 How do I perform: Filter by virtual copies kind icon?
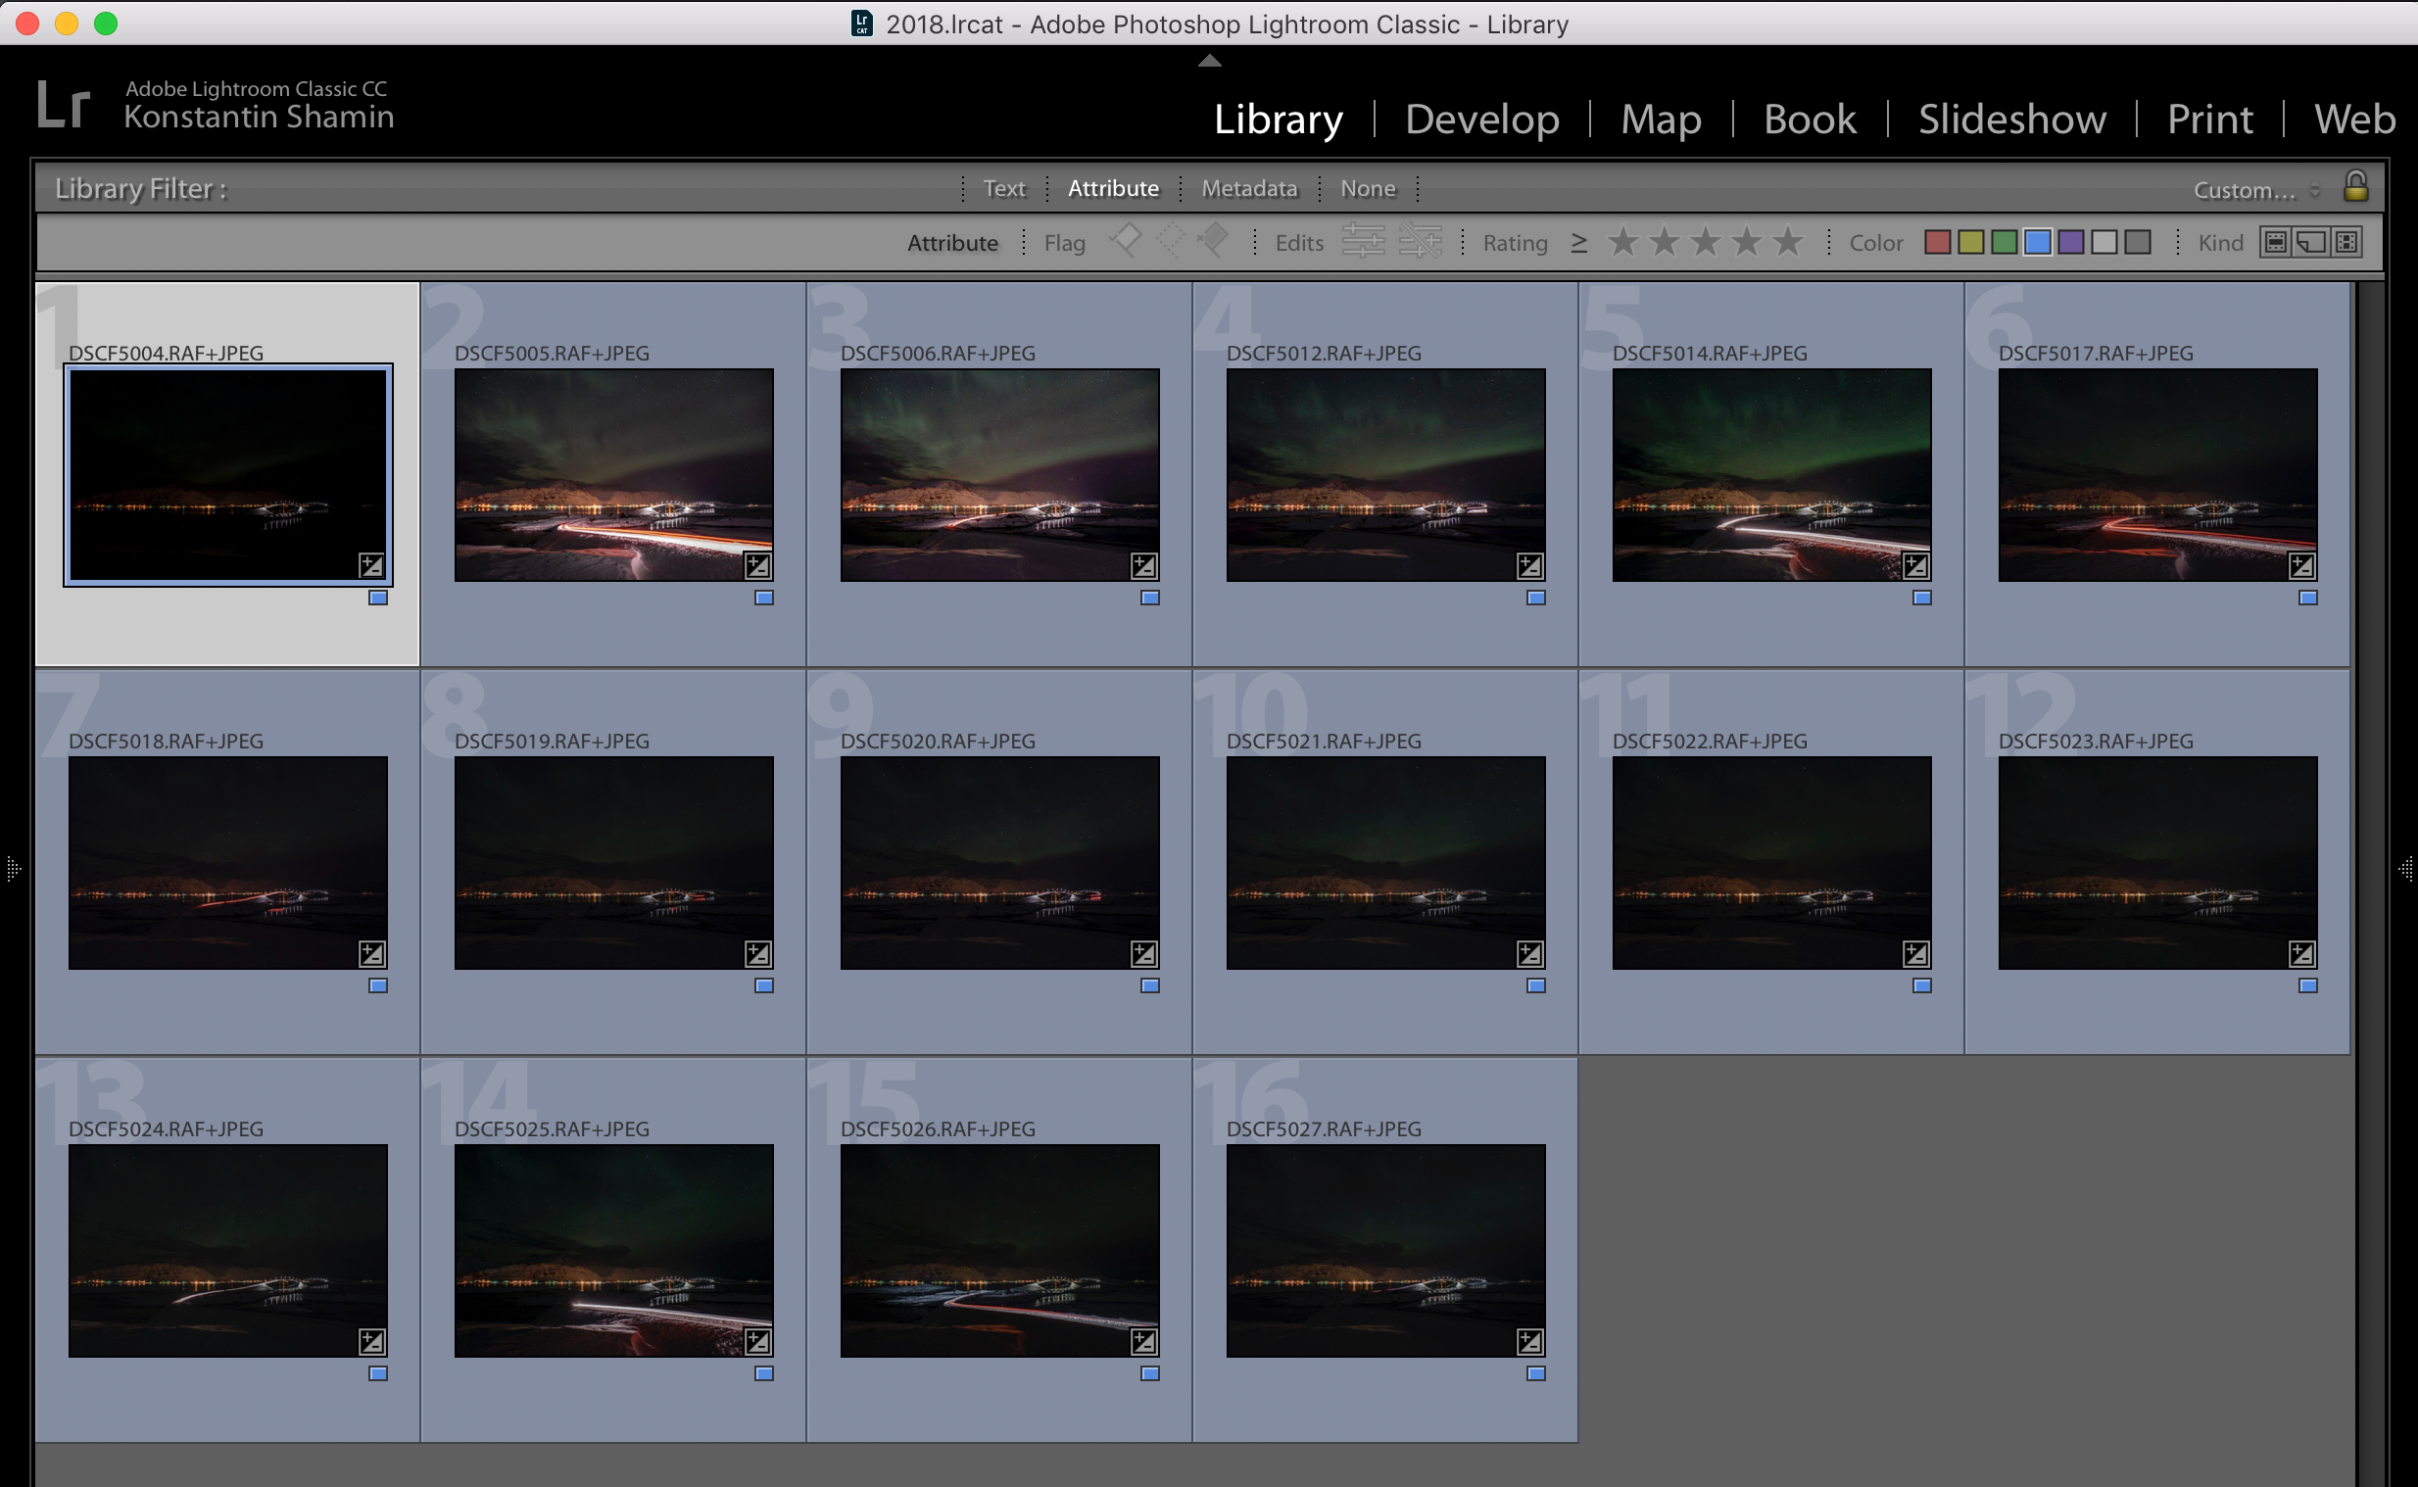point(2311,242)
